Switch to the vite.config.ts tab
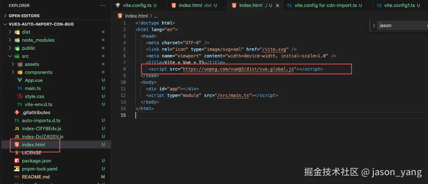The image size is (428, 184). 139,5
